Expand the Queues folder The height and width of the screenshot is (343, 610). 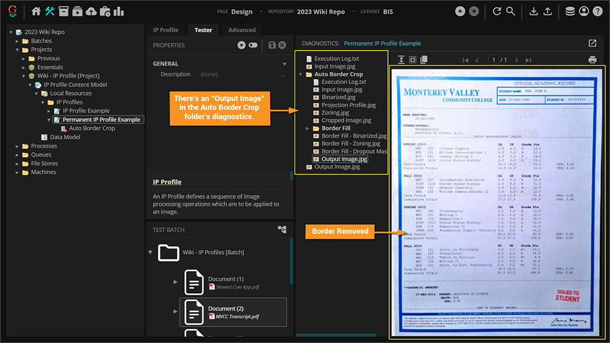point(17,155)
